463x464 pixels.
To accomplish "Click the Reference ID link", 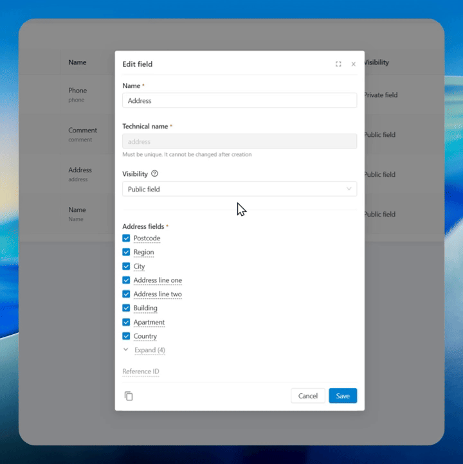I will point(141,371).
